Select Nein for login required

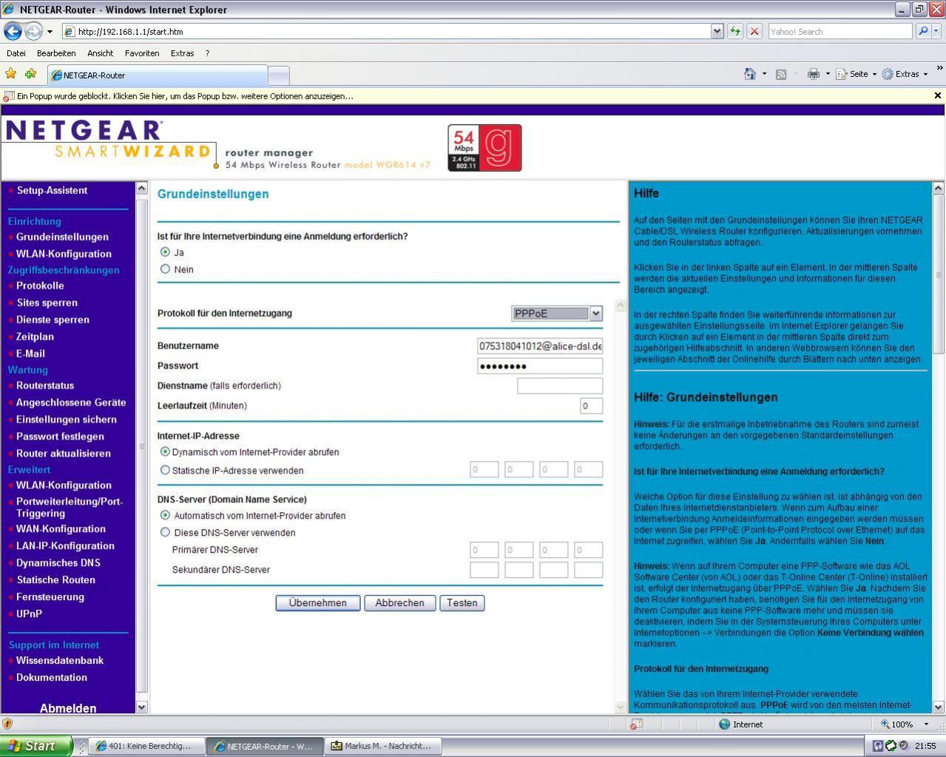[165, 269]
